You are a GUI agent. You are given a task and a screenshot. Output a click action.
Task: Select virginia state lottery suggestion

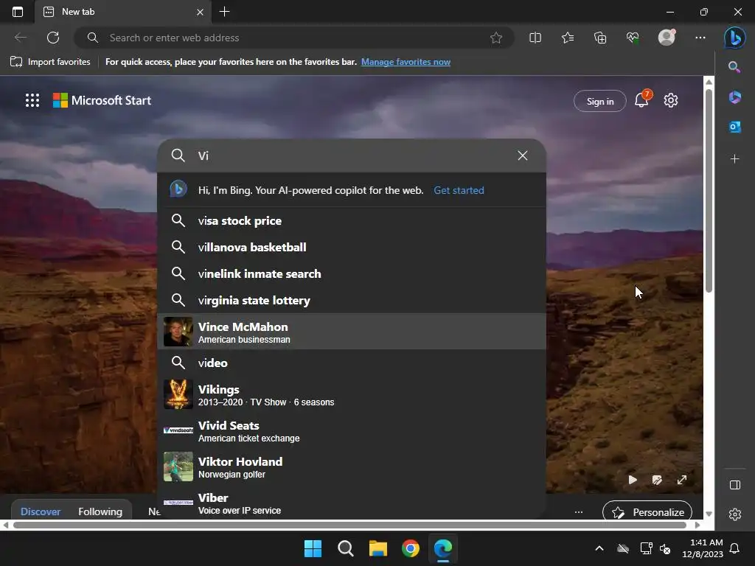[x=352, y=301]
